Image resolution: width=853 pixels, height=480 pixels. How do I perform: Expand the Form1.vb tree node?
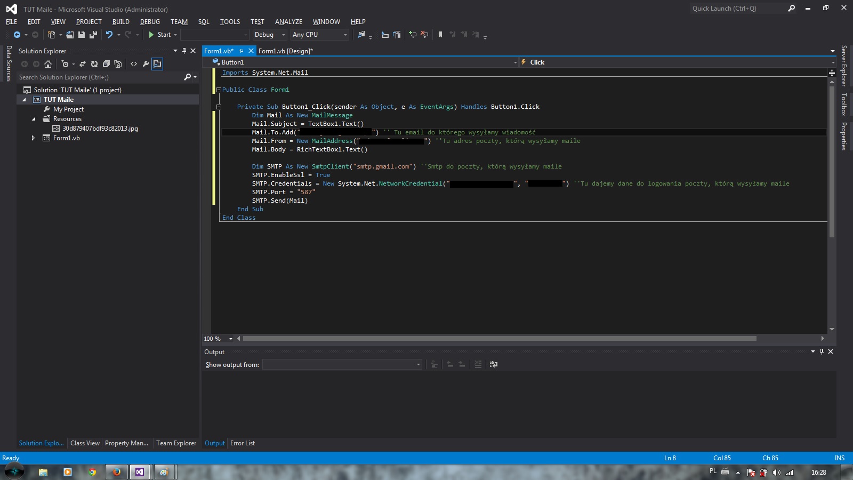[33, 138]
